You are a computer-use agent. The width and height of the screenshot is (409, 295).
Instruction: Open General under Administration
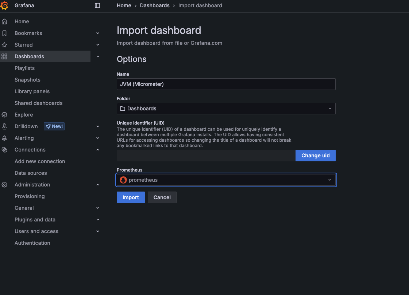pos(24,208)
